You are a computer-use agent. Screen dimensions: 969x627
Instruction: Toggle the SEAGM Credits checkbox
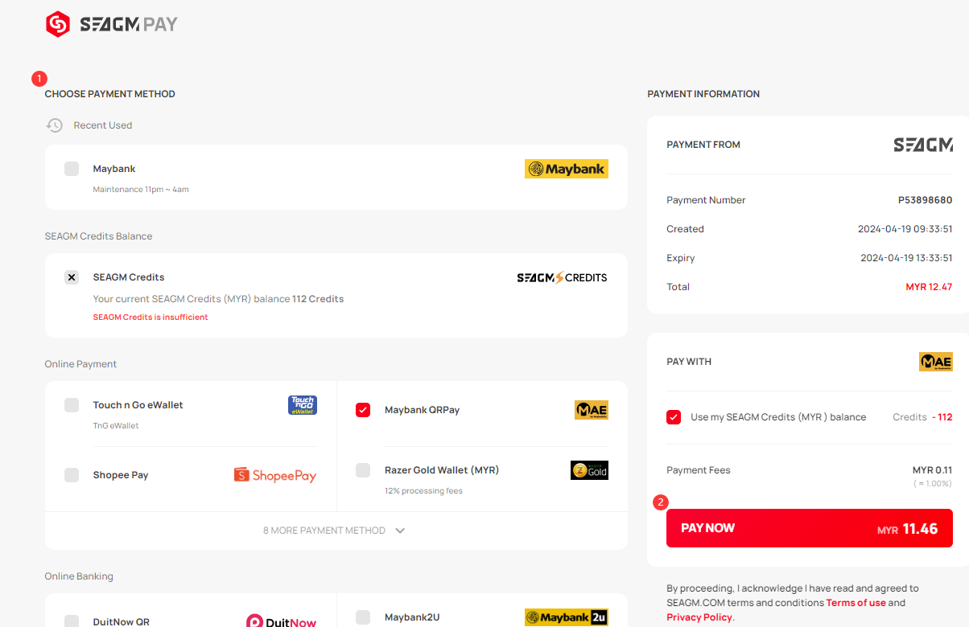tap(72, 277)
